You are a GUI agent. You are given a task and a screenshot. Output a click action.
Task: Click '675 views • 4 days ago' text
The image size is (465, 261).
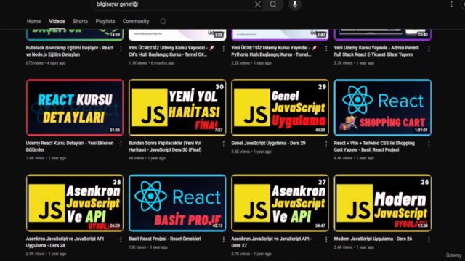(46, 63)
